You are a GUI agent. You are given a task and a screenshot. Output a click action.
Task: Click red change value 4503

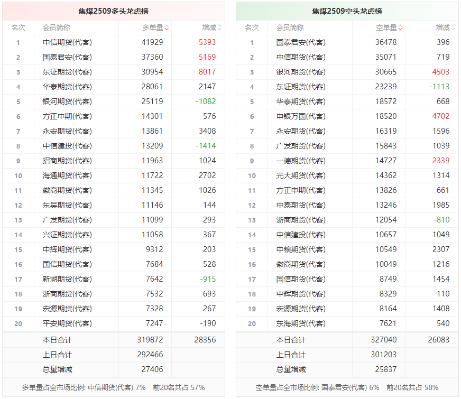441,72
